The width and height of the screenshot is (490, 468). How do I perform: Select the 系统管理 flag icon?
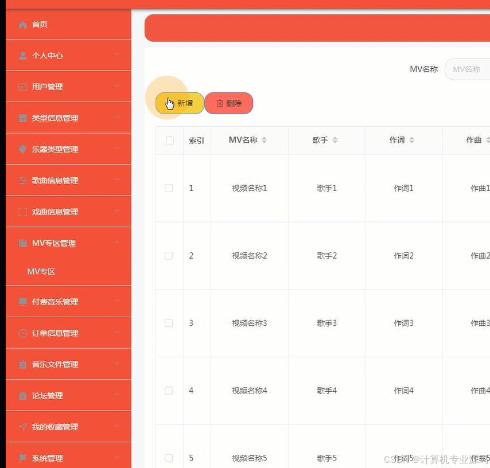click(22, 458)
